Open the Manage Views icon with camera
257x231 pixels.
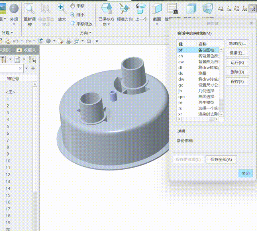173,8
